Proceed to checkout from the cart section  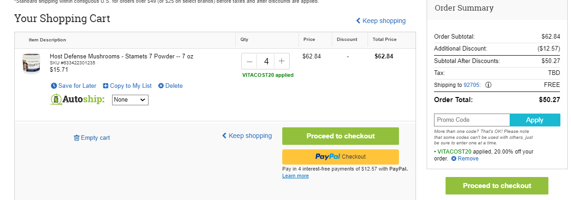(x=340, y=136)
